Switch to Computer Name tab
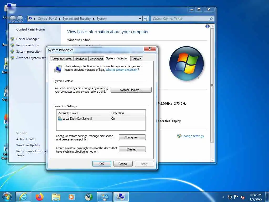Image resolution: width=269 pixels, height=202 pixels. coord(61,59)
